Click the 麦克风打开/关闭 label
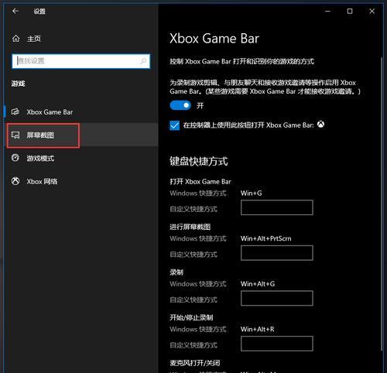 pyautogui.click(x=195, y=363)
